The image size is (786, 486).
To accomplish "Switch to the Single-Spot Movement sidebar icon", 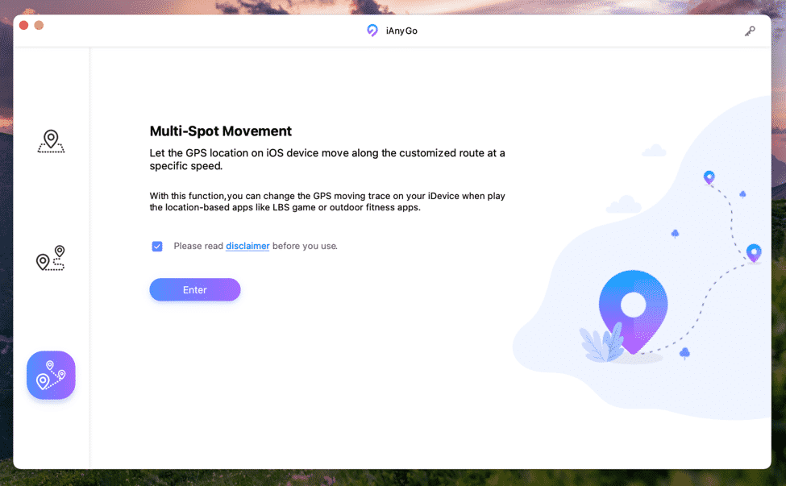I will (x=51, y=259).
